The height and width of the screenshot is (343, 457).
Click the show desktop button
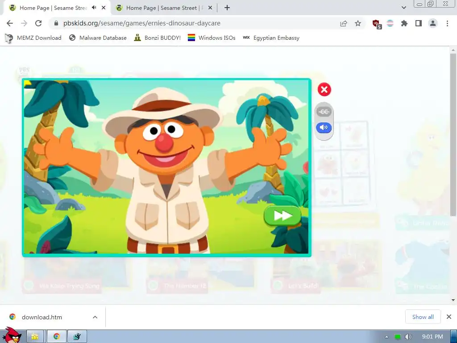[x=454, y=337]
